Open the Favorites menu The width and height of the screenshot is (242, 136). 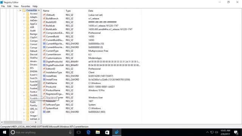pyautogui.click(x=25, y=6)
